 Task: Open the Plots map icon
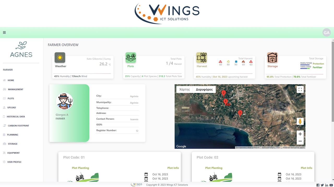pyautogui.click(x=130, y=58)
